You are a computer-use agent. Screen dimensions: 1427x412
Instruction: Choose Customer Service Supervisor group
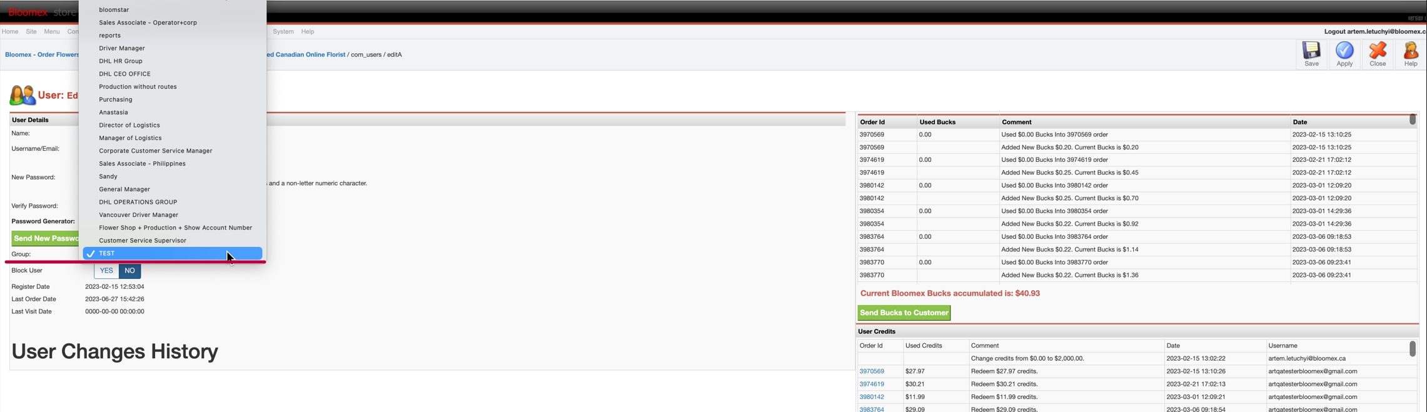click(x=143, y=241)
